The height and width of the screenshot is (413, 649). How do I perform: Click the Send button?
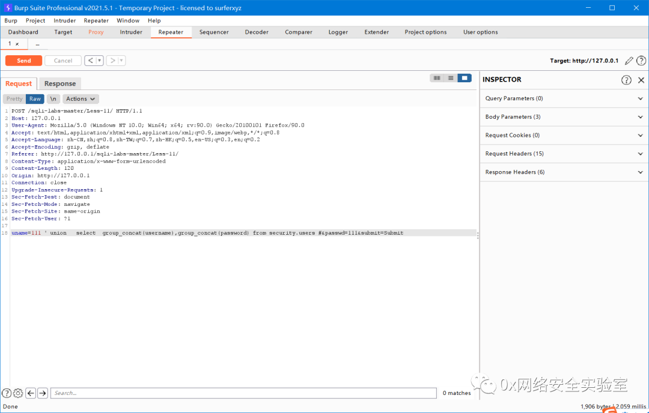click(23, 61)
